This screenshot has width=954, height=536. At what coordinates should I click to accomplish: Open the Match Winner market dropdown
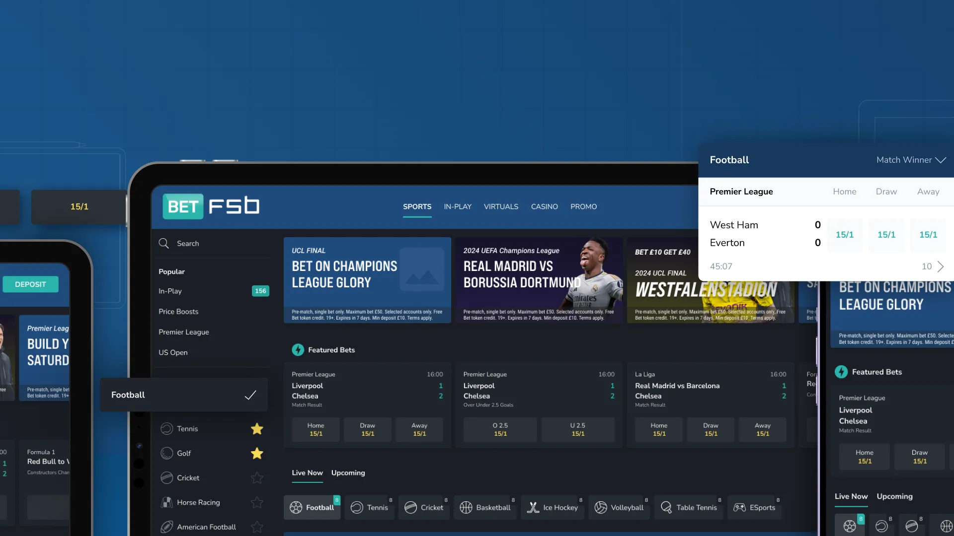click(911, 160)
